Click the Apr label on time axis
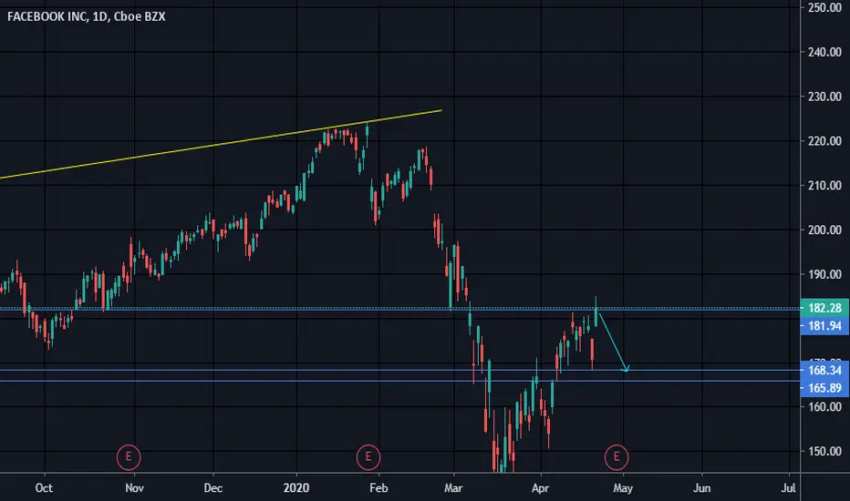 pyautogui.click(x=541, y=488)
